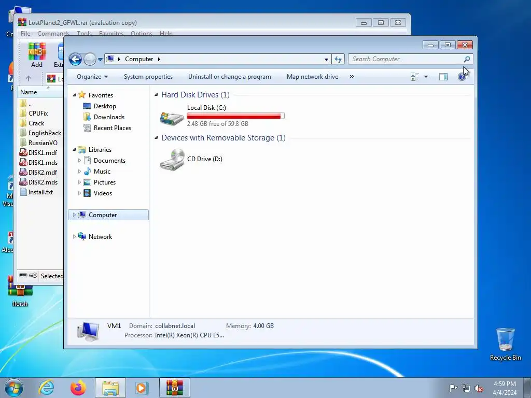The width and height of the screenshot is (531, 398).
Task: Select Recent Places under Favorites
Action: [x=112, y=128]
